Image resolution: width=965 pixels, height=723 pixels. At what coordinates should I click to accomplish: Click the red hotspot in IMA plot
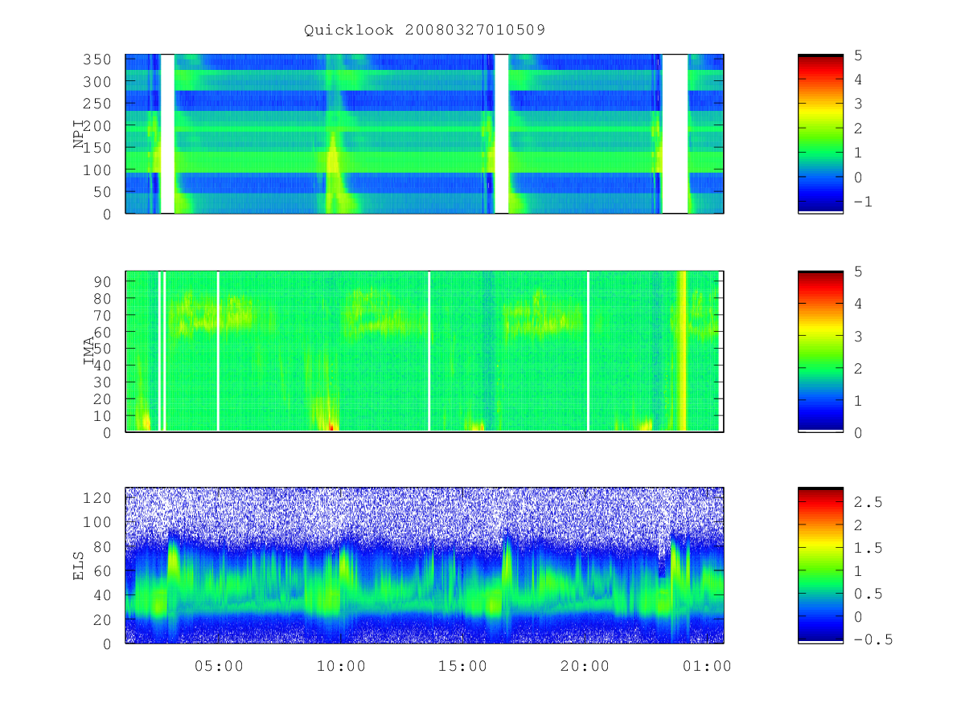(331, 427)
